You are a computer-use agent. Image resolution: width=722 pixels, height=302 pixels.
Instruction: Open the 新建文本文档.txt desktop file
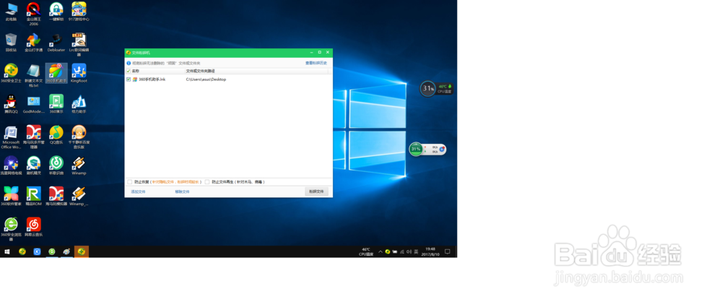coord(34,75)
